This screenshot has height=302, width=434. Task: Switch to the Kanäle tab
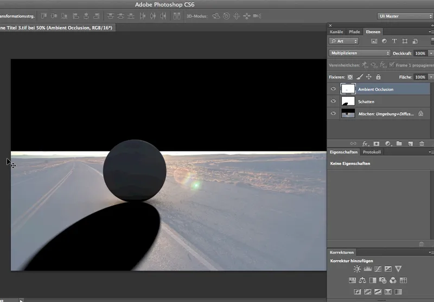pos(336,32)
